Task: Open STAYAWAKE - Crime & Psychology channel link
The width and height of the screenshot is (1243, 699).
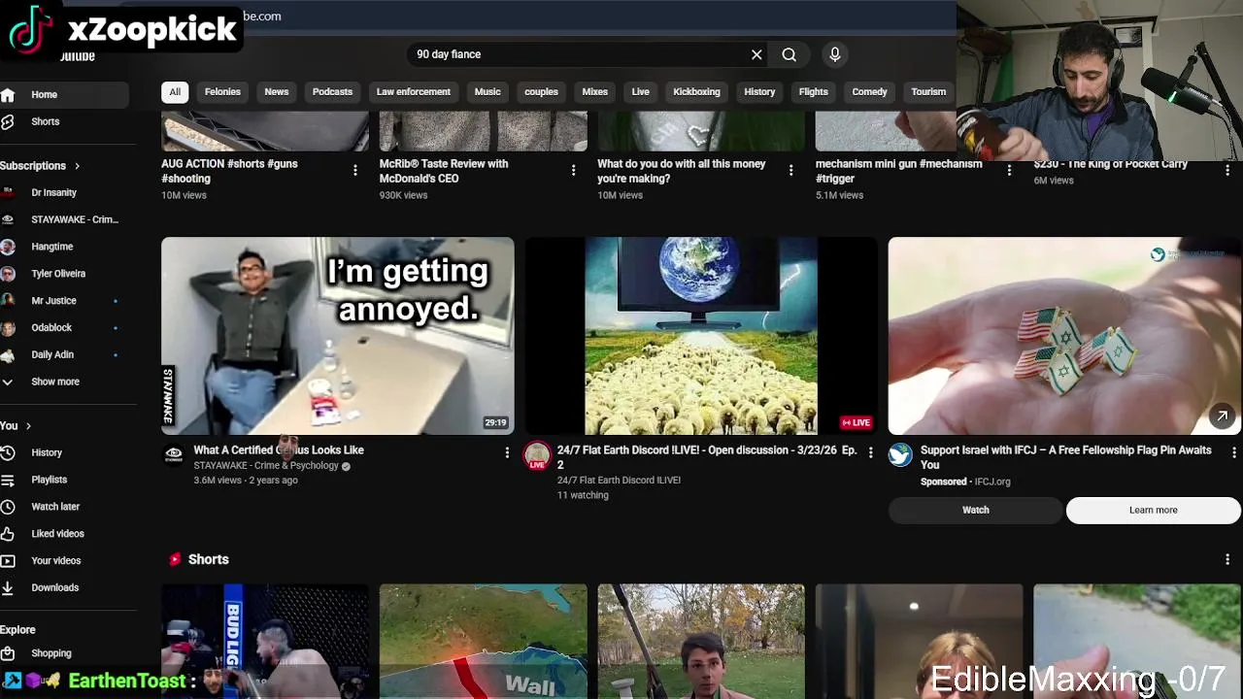Action: (265, 466)
